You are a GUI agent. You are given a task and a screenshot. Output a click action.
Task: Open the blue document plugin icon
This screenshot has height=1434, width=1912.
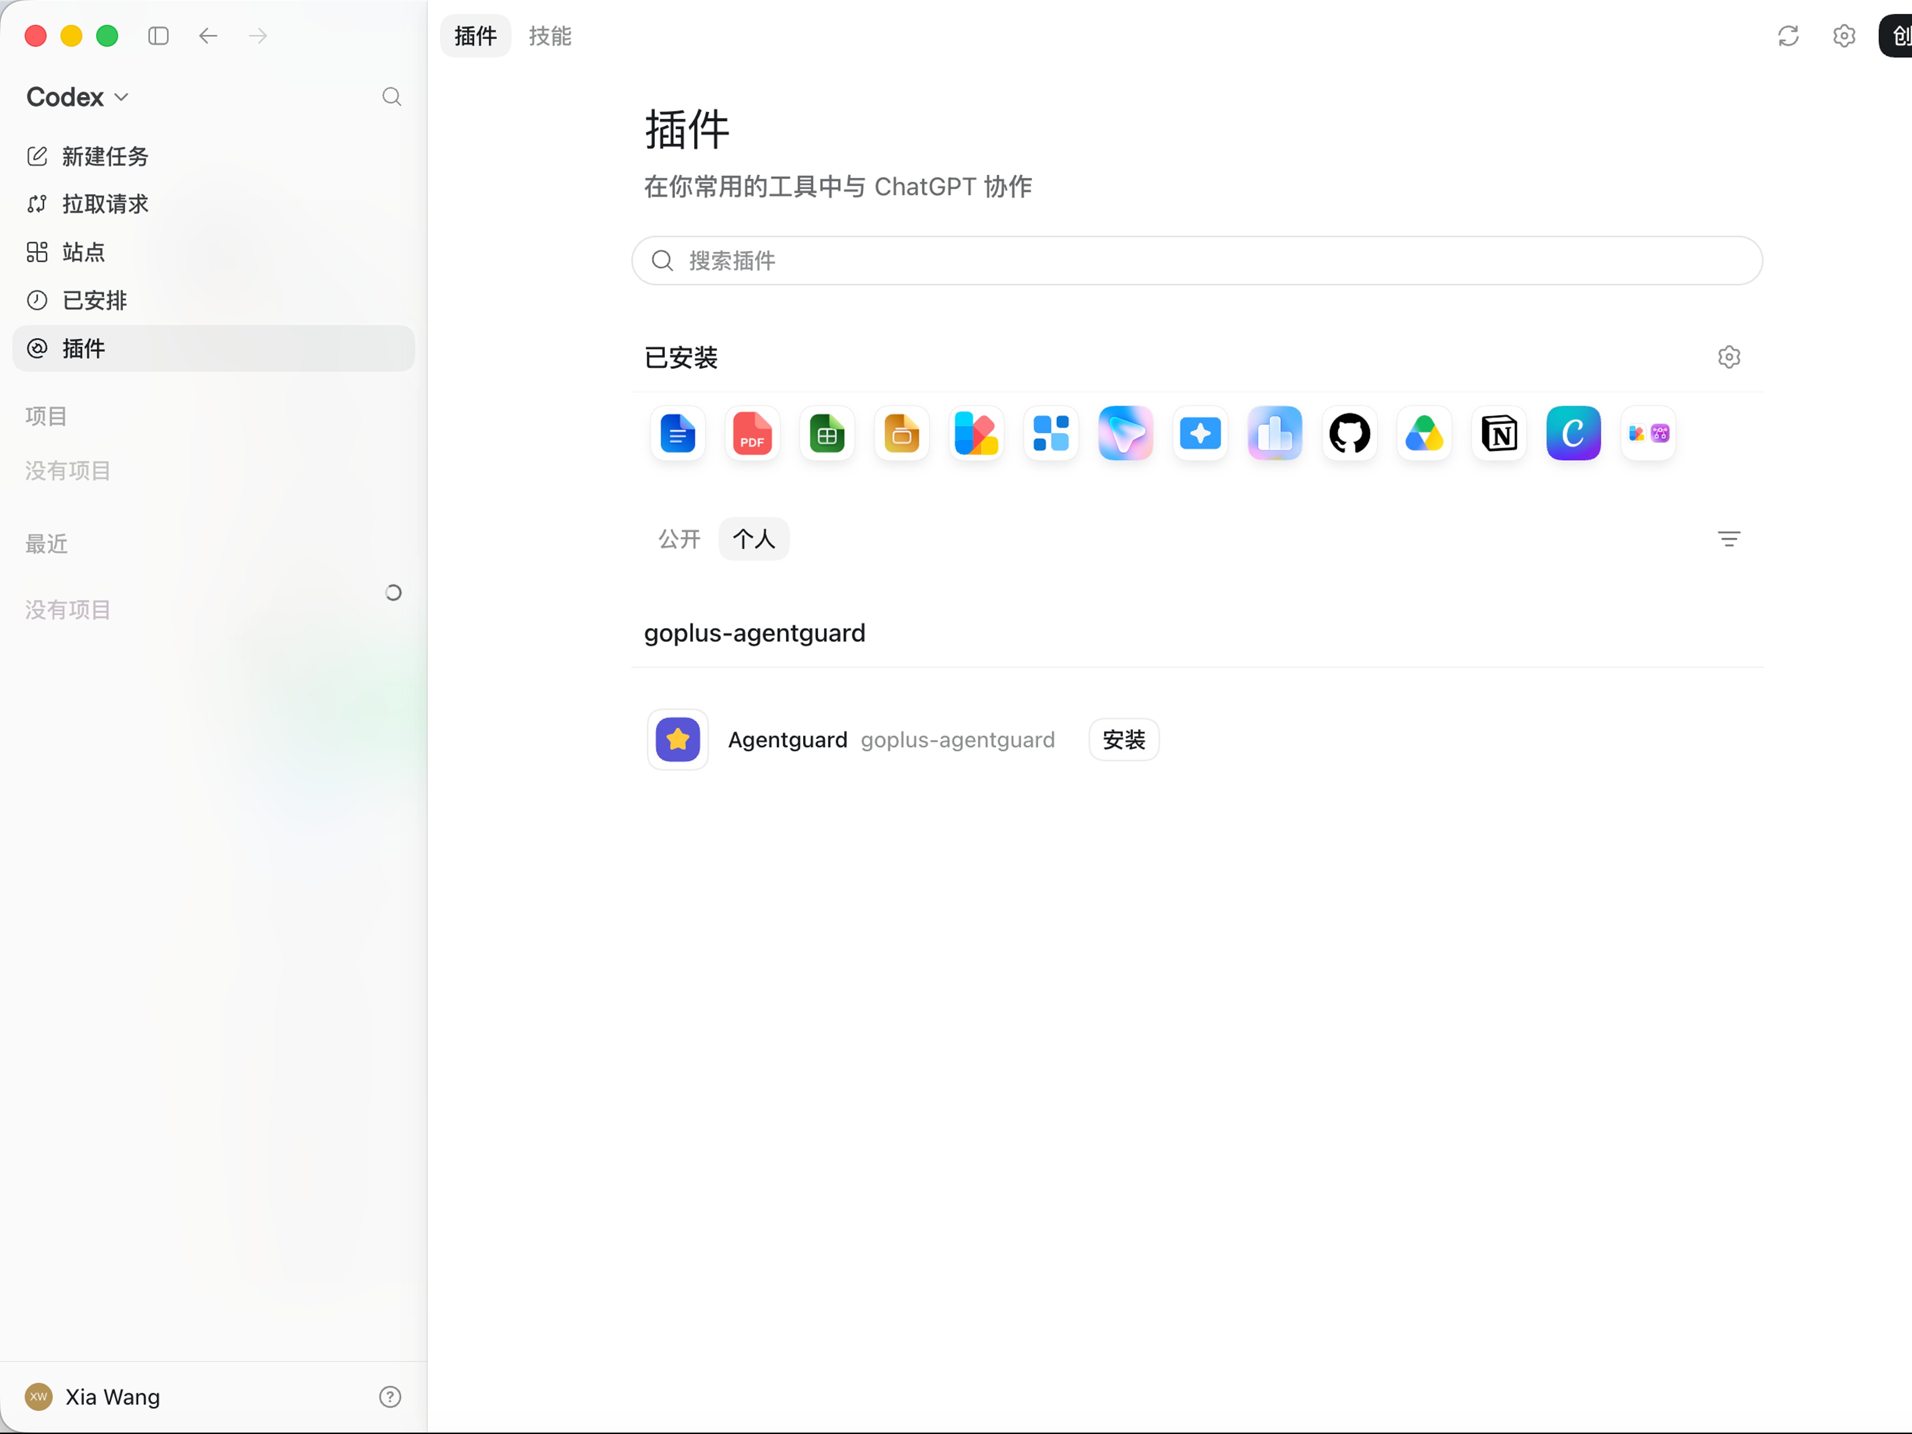(x=678, y=433)
